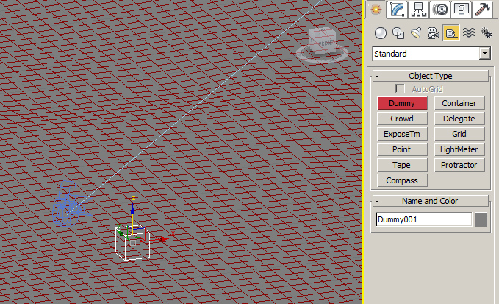Click the LightMeter helper button
Viewport: 499px width, 304px height.
coord(459,149)
